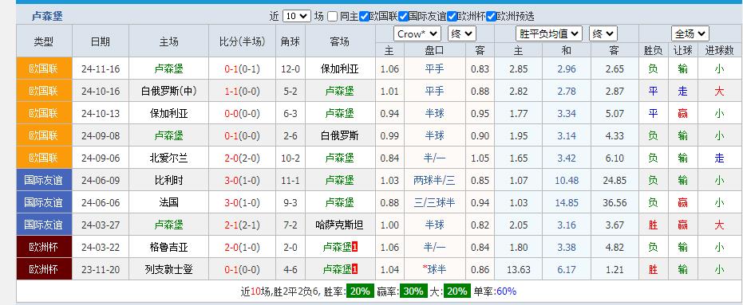The image size is (743, 305).
Task: Click corner count 12-0
Action: (x=290, y=69)
